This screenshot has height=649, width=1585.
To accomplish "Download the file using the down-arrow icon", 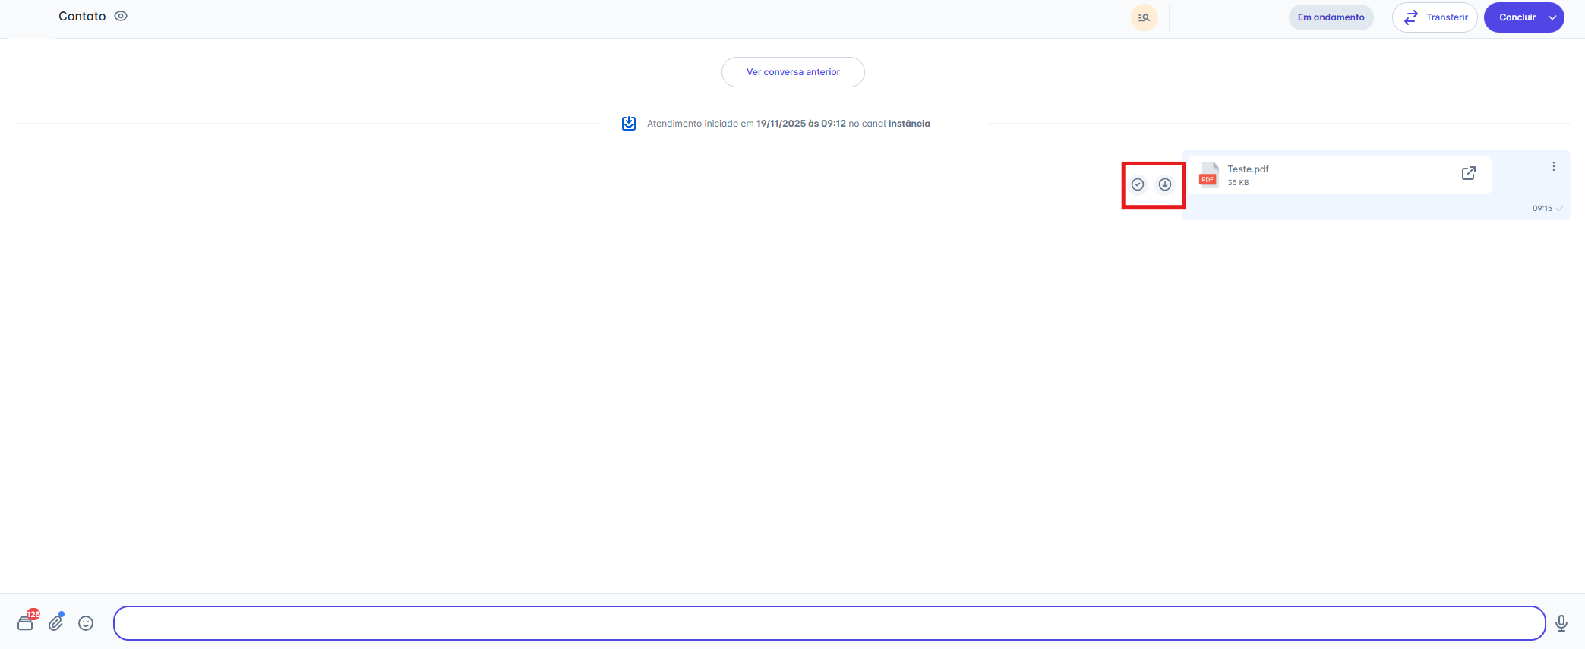I will (x=1165, y=184).
